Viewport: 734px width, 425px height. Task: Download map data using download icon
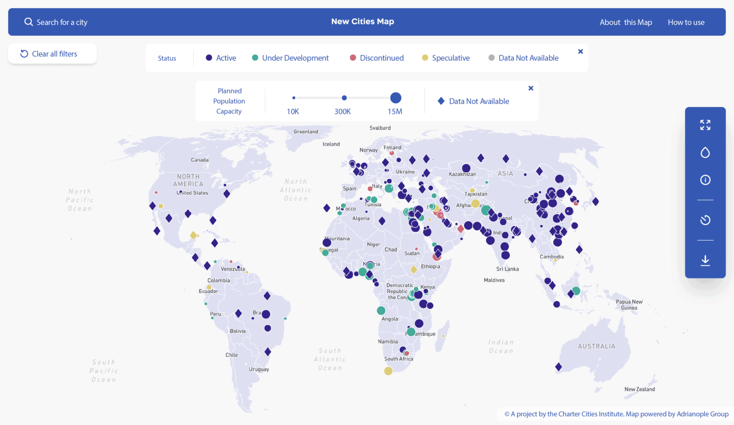click(x=705, y=260)
